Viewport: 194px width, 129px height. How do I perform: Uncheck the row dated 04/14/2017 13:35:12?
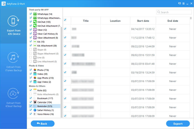tap(65, 29)
